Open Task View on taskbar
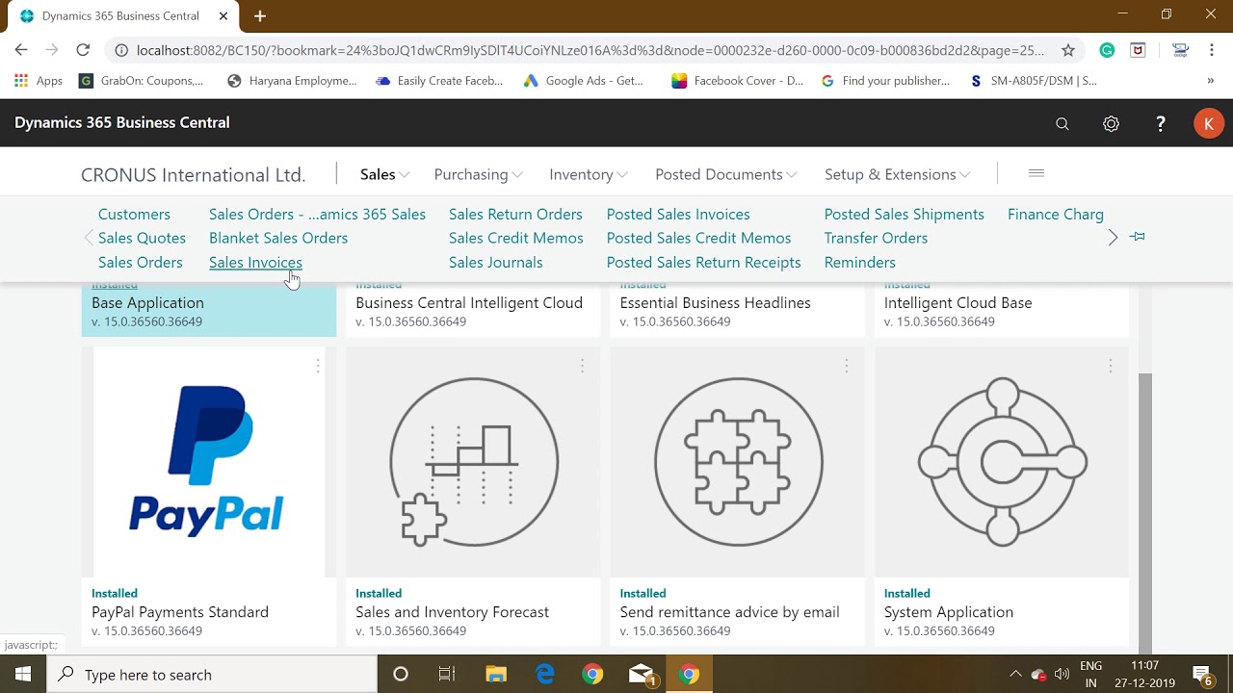 [x=447, y=675]
